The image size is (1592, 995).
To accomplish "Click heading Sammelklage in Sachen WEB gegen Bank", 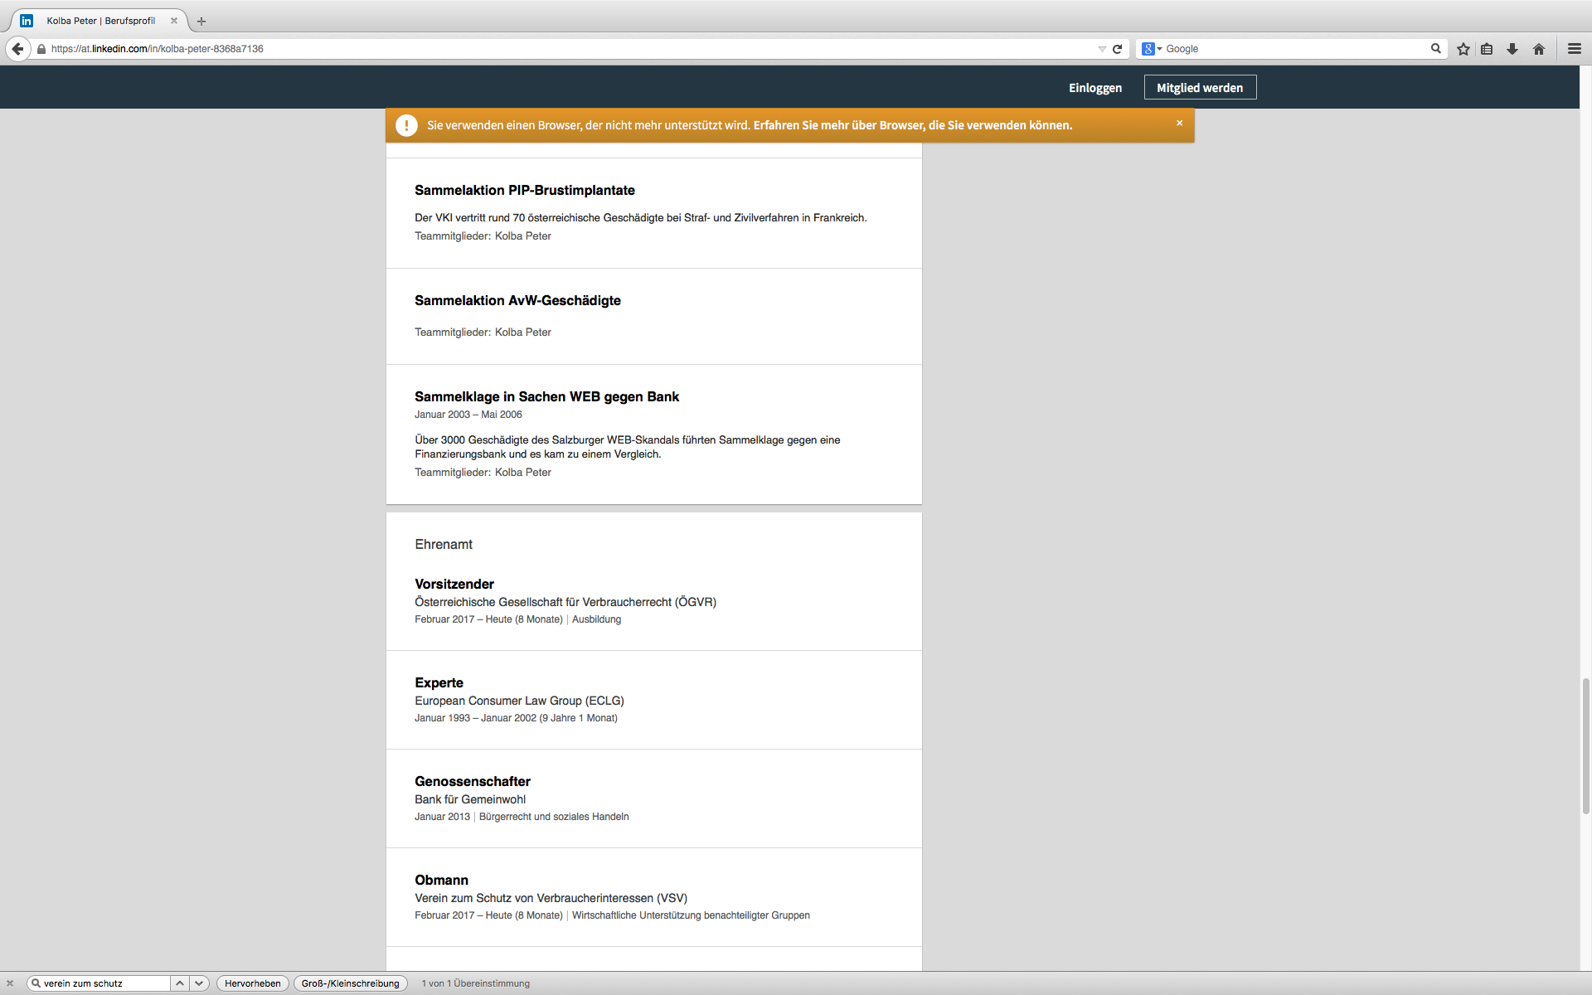I will tap(546, 396).
